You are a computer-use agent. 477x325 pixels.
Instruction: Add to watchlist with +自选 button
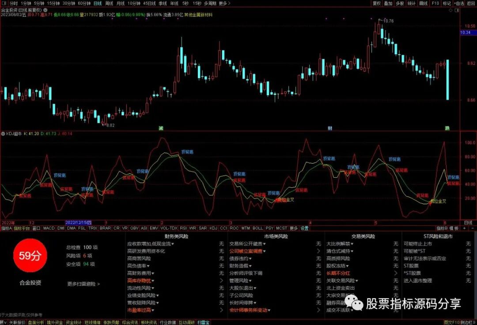click(x=459, y=4)
